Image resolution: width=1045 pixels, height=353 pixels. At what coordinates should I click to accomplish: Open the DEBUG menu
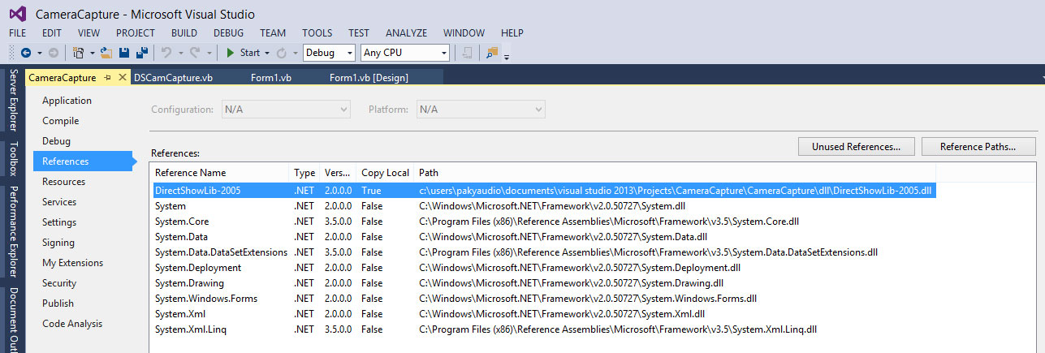[x=228, y=33]
